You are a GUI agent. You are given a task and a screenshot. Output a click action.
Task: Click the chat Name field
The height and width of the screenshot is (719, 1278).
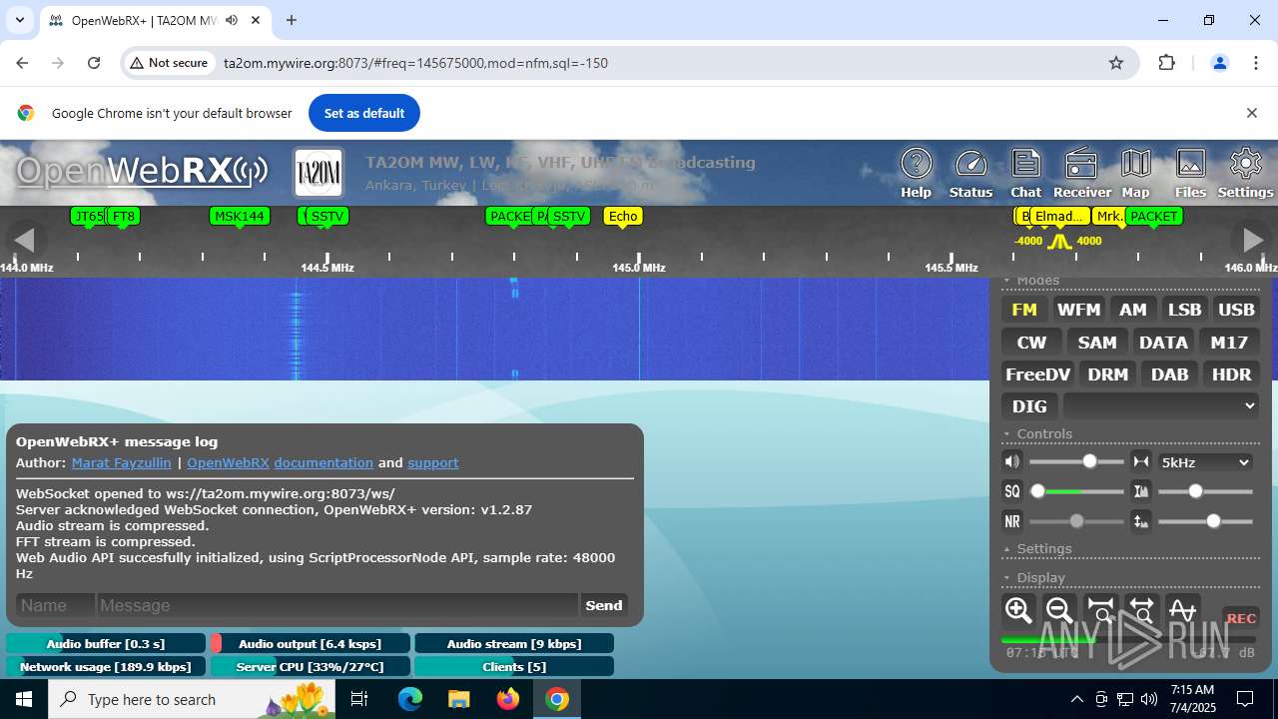(55, 605)
